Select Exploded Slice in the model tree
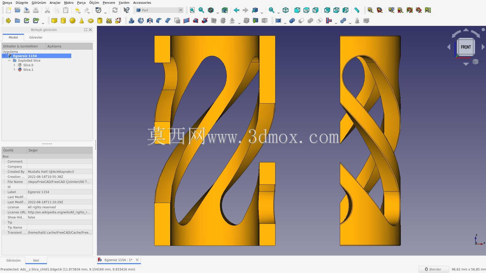Viewport: 486px width, 273px height. (29, 60)
